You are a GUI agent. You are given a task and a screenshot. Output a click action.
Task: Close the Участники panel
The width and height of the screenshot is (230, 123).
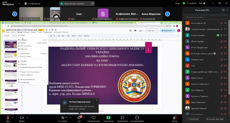(227, 10)
